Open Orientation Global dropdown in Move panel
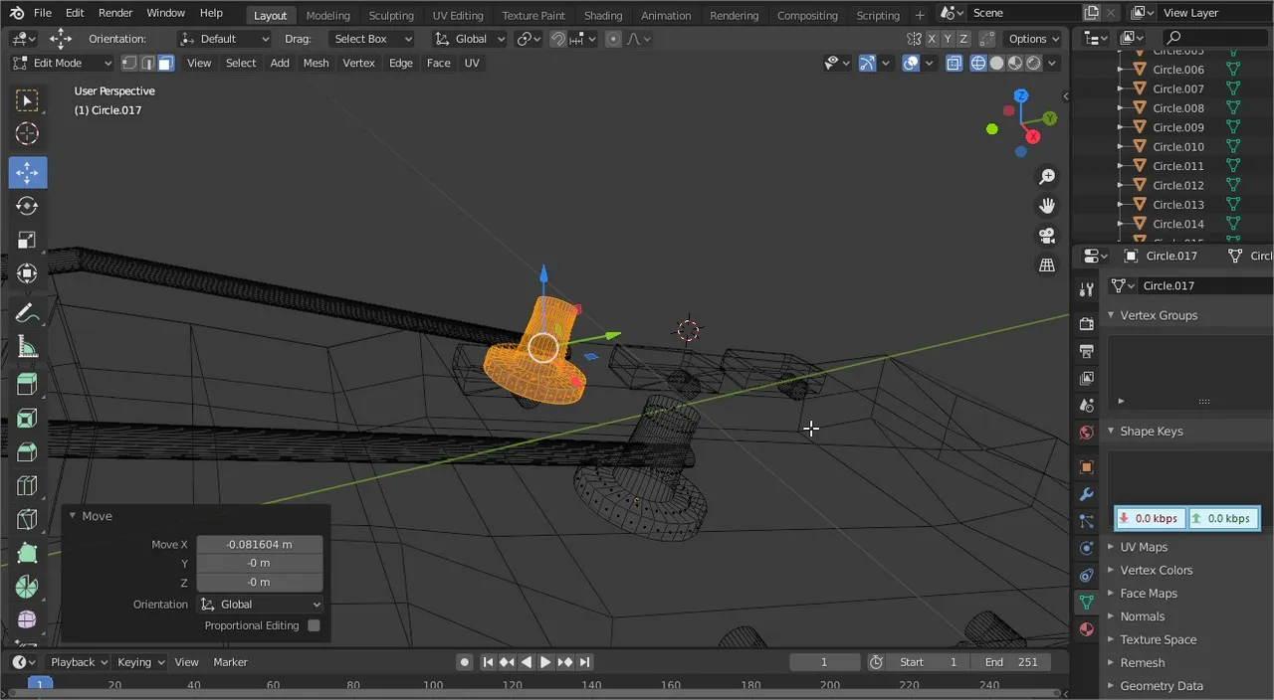The image size is (1274, 700). point(260,605)
